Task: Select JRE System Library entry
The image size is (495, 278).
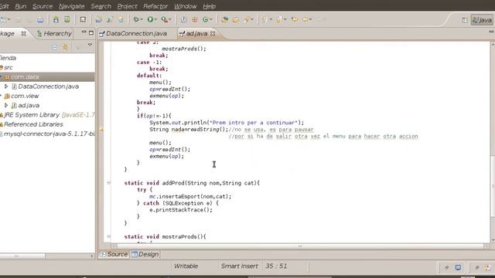Action: point(46,115)
